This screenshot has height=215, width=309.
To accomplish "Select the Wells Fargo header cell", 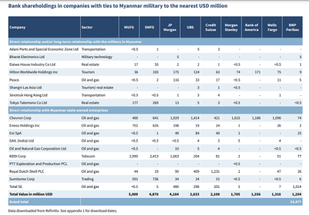I will 272,27.
